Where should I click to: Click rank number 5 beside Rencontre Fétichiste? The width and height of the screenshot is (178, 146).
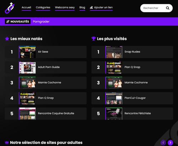(x=98, y=114)
